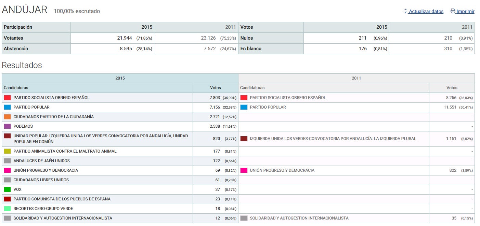Select the 2015 results column header
The width and height of the screenshot is (480, 226).
pyautogui.click(x=120, y=78)
